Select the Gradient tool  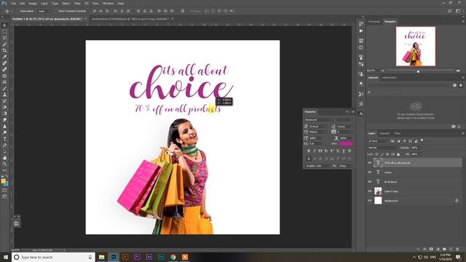(4, 114)
